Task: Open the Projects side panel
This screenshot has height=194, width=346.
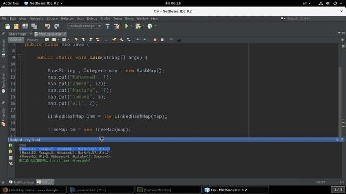Action: [3, 117]
